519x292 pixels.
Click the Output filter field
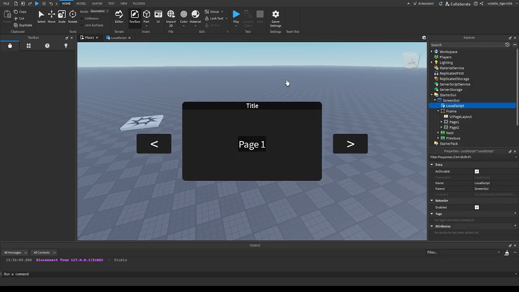pyautogui.click(x=463, y=252)
